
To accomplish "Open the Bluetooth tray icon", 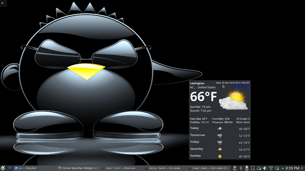I will point(241,168).
